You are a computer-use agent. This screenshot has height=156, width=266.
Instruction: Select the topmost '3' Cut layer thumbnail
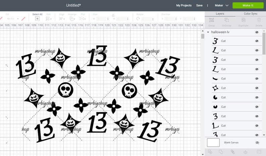click(x=215, y=41)
